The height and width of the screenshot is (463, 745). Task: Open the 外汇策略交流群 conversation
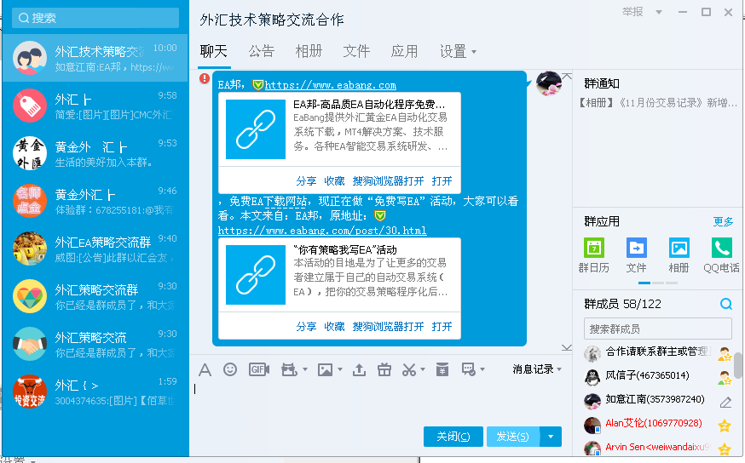coord(95,296)
